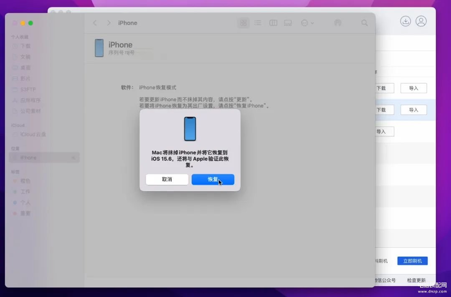Confirm the blue 恢复 button in the dialog
The image size is (451, 297).
click(213, 180)
